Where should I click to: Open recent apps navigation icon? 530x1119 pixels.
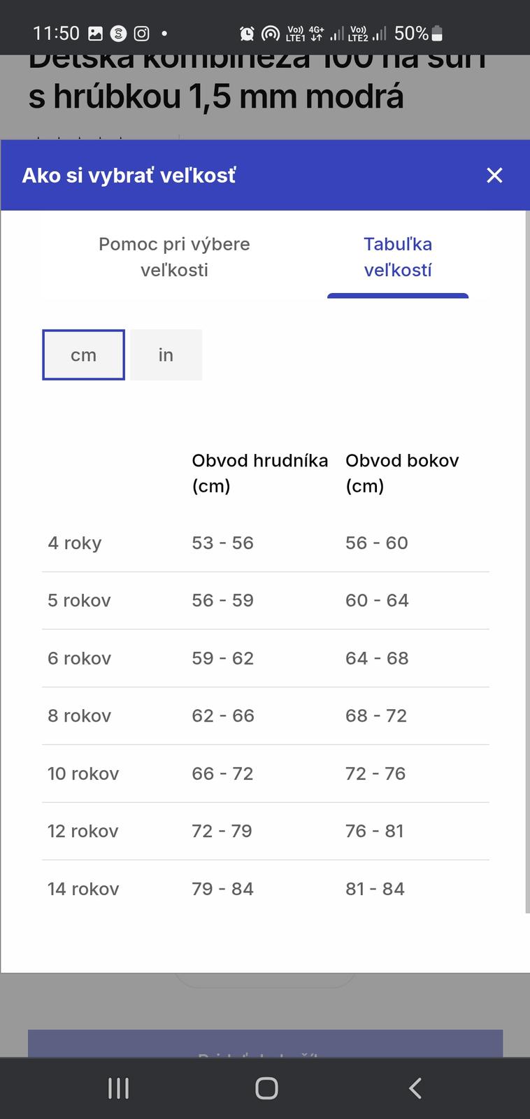(x=118, y=1088)
